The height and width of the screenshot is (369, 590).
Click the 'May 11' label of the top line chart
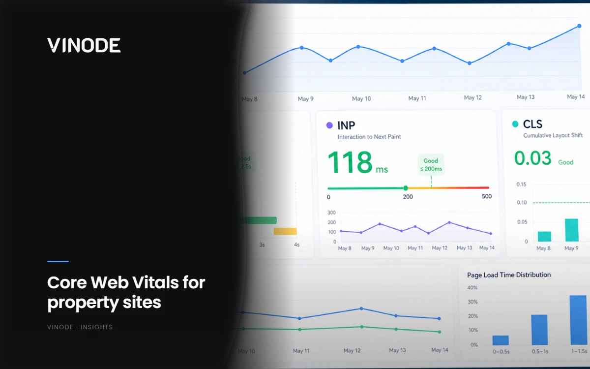pos(417,98)
